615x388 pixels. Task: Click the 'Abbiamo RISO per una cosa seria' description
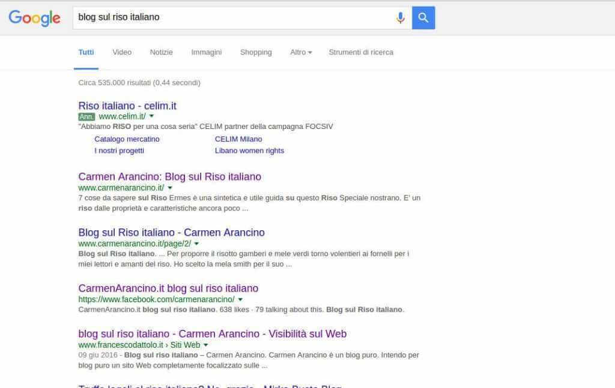point(205,127)
